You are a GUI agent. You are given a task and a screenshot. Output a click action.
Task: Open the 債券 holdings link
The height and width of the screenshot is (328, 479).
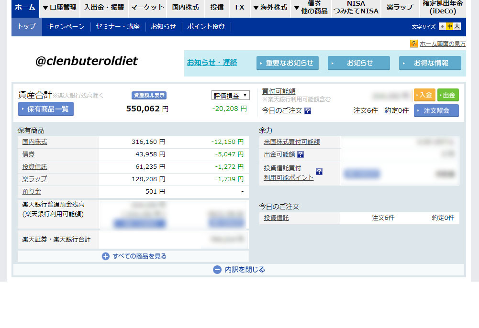coord(28,154)
